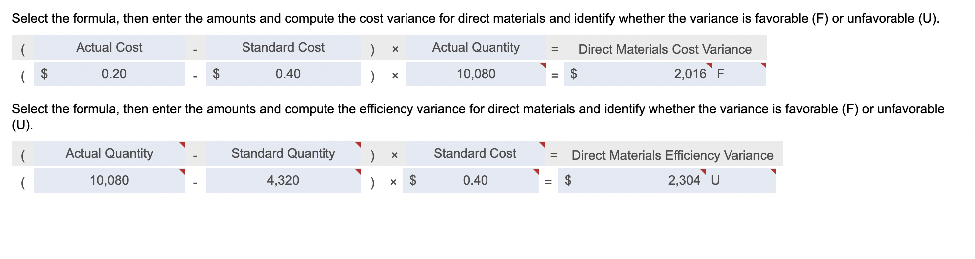975x259 pixels.
Task: Open the Standard Cost dropdown in efficiency variance formula
Action: click(475, 154)
